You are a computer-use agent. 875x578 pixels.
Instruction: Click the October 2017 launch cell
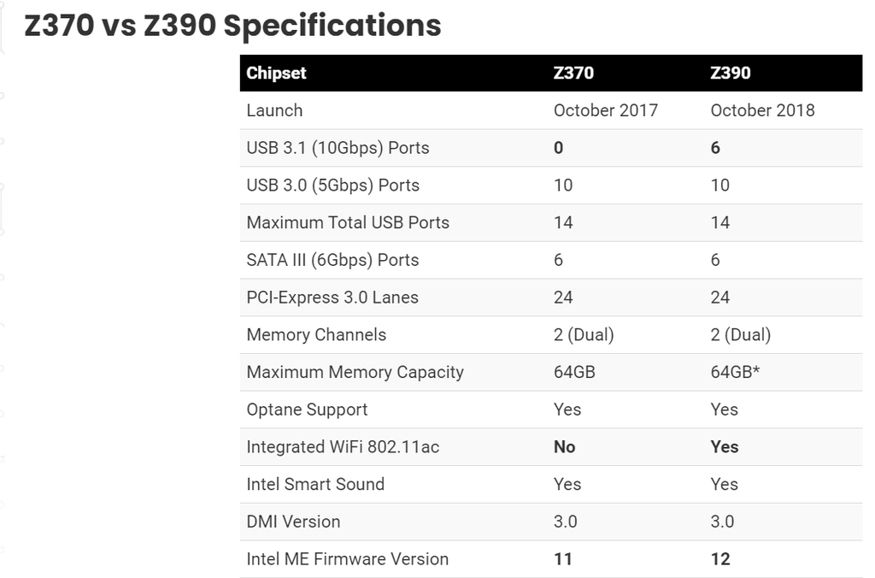(605, 110)
